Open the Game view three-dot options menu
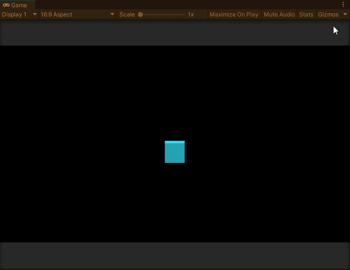The height and width of the screenshot is (270, 350). pos(343,5)
